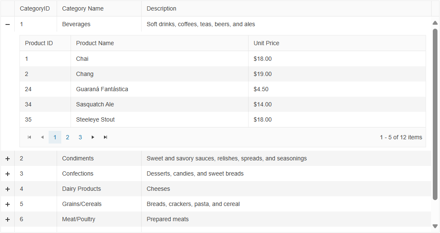Collapse the Beverages category row
This screenshot has height=233, width=440.
8,24
